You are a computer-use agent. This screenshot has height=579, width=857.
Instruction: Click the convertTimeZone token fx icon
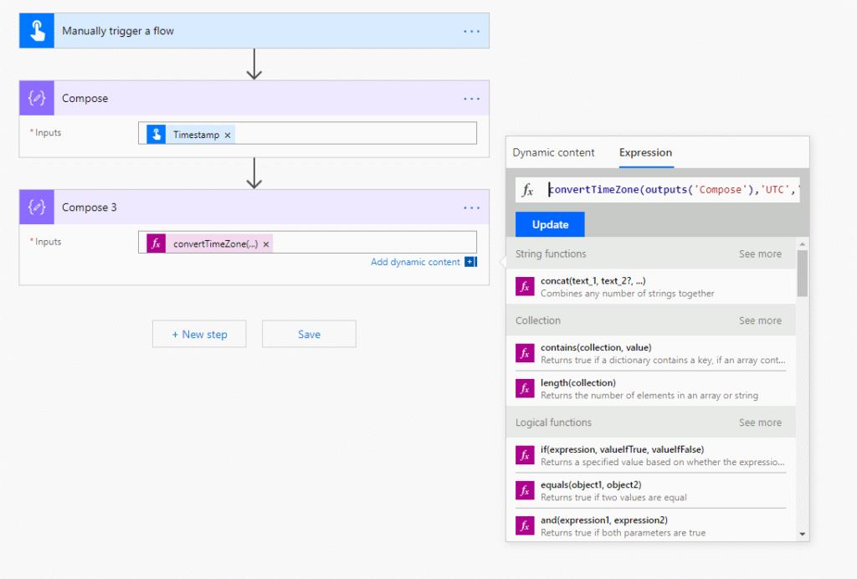click(157, 243)
